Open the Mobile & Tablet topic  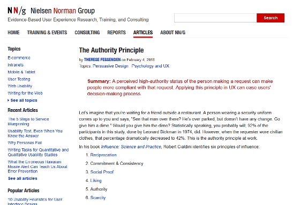coord(21,72)
